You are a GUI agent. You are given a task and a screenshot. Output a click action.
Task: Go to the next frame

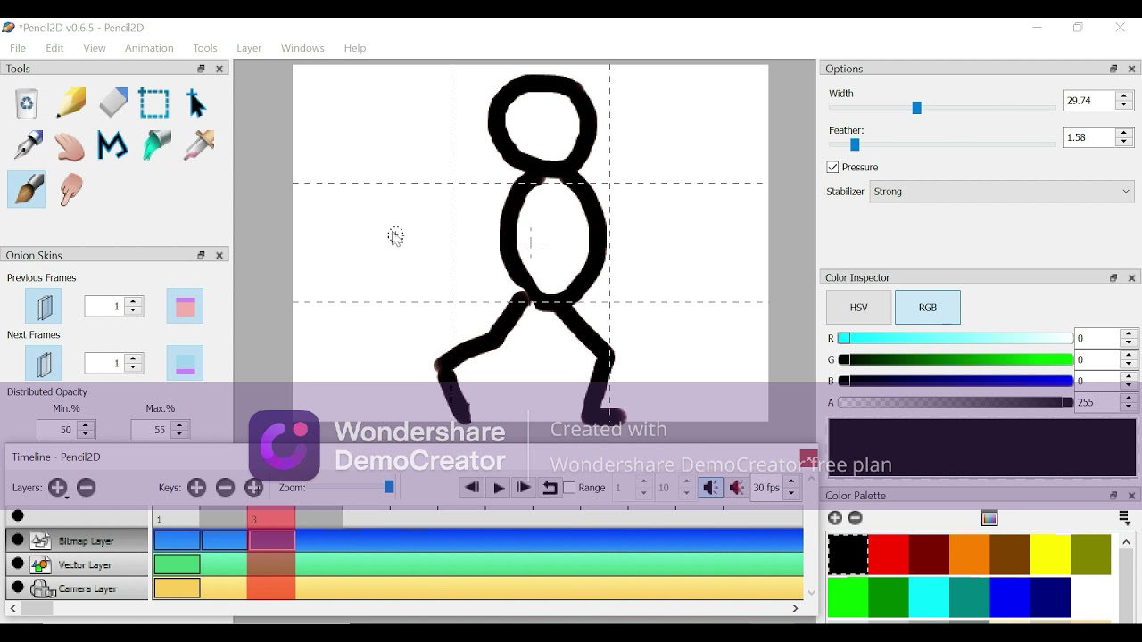point(524,488)
